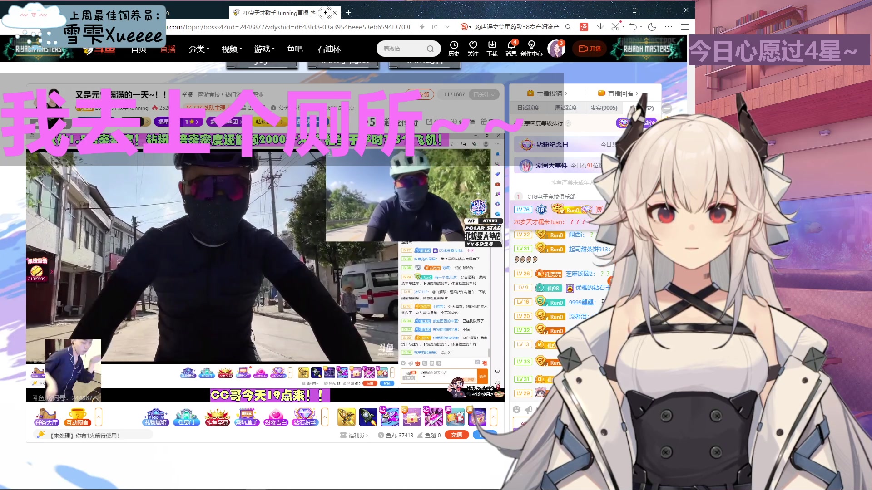Viewport: 872px width, 490px height.
Task: Click the red 译 translate icon
Action: point(584,27)
